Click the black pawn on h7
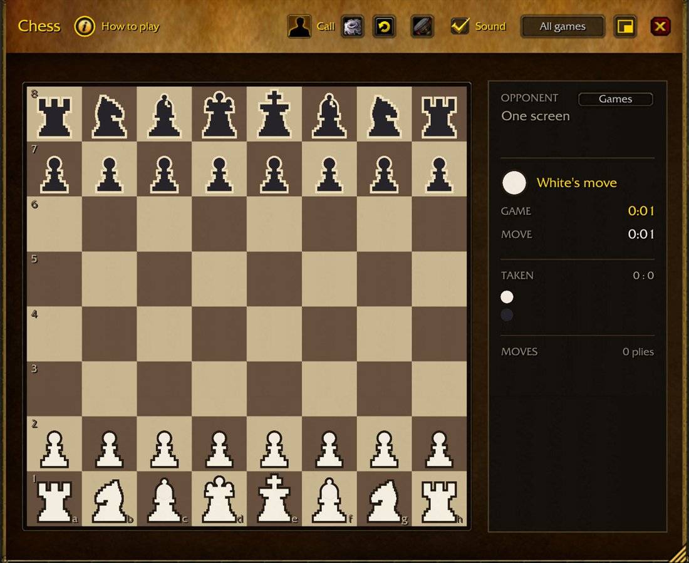Viewport: 689px width, 563px height. [x=439, y=175]
